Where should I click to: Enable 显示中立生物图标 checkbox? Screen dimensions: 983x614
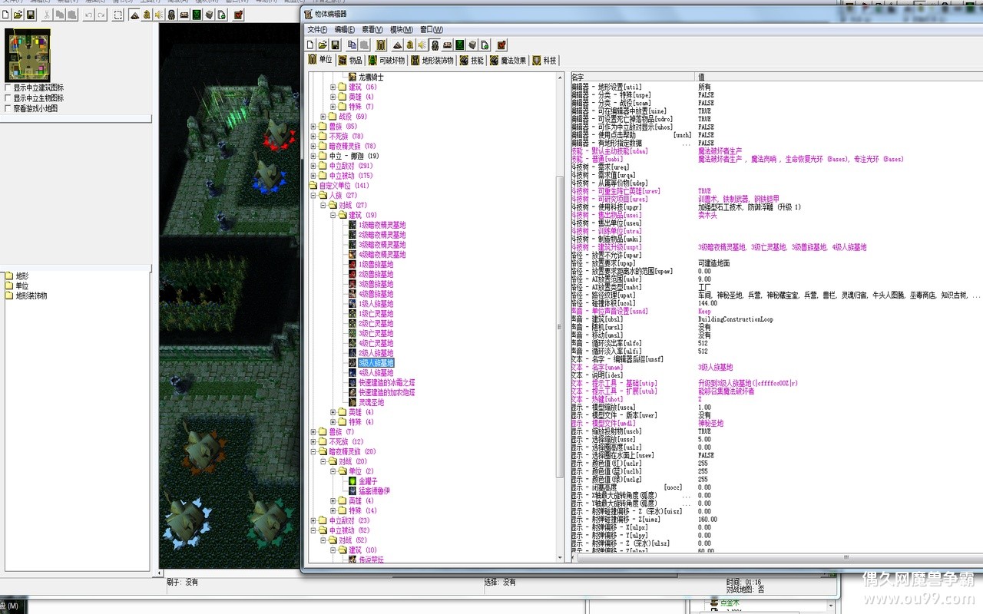pos(8,98)
